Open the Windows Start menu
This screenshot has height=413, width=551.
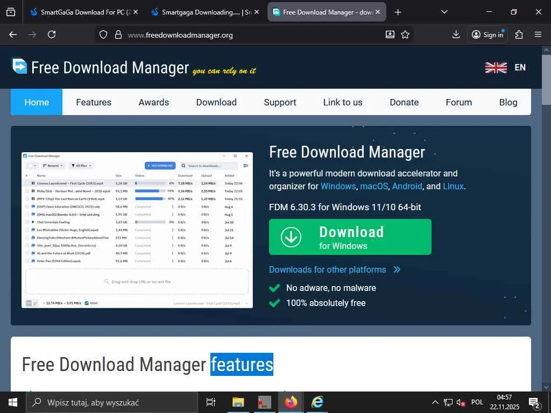pyautogui.click(x=13, y=402)
